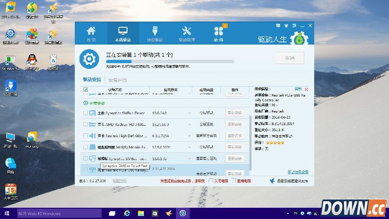This screenshot has width=389, height=219.
Task: Select the device evaluation sub-tab
Action: click(118, 80)
